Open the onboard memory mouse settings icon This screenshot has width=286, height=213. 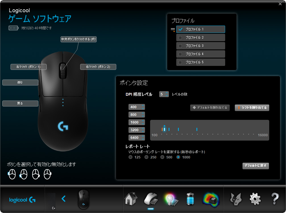(x=151, y=199)
